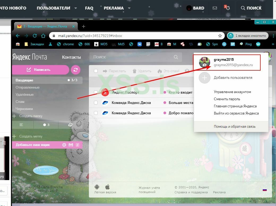Viewport: 276px width, 206px height.
Task: Click the Apple app icon in footer
Action: [x=107, y=187]
